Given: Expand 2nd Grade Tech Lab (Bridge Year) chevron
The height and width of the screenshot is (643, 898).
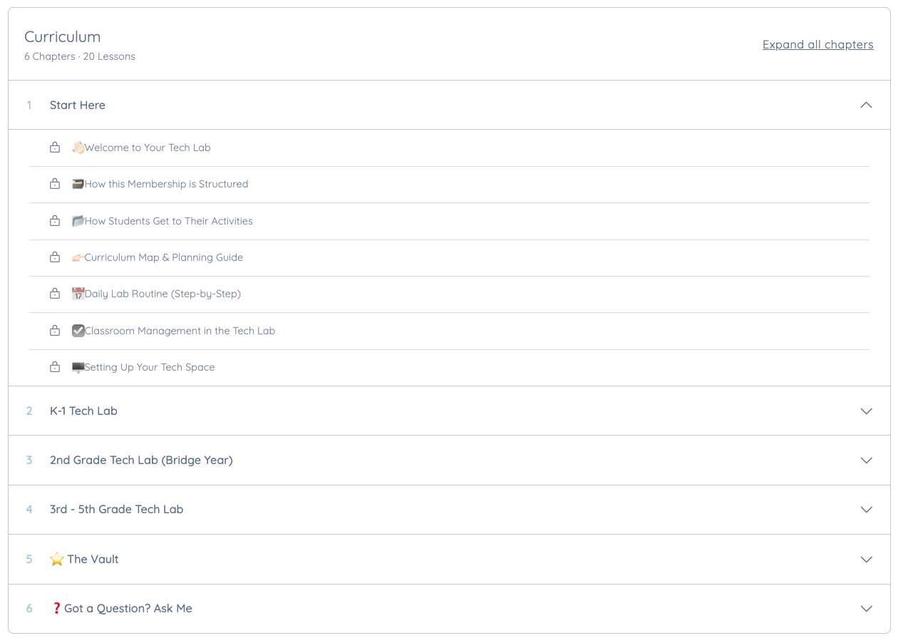Looking at the screenshot, I should [867, 461].
